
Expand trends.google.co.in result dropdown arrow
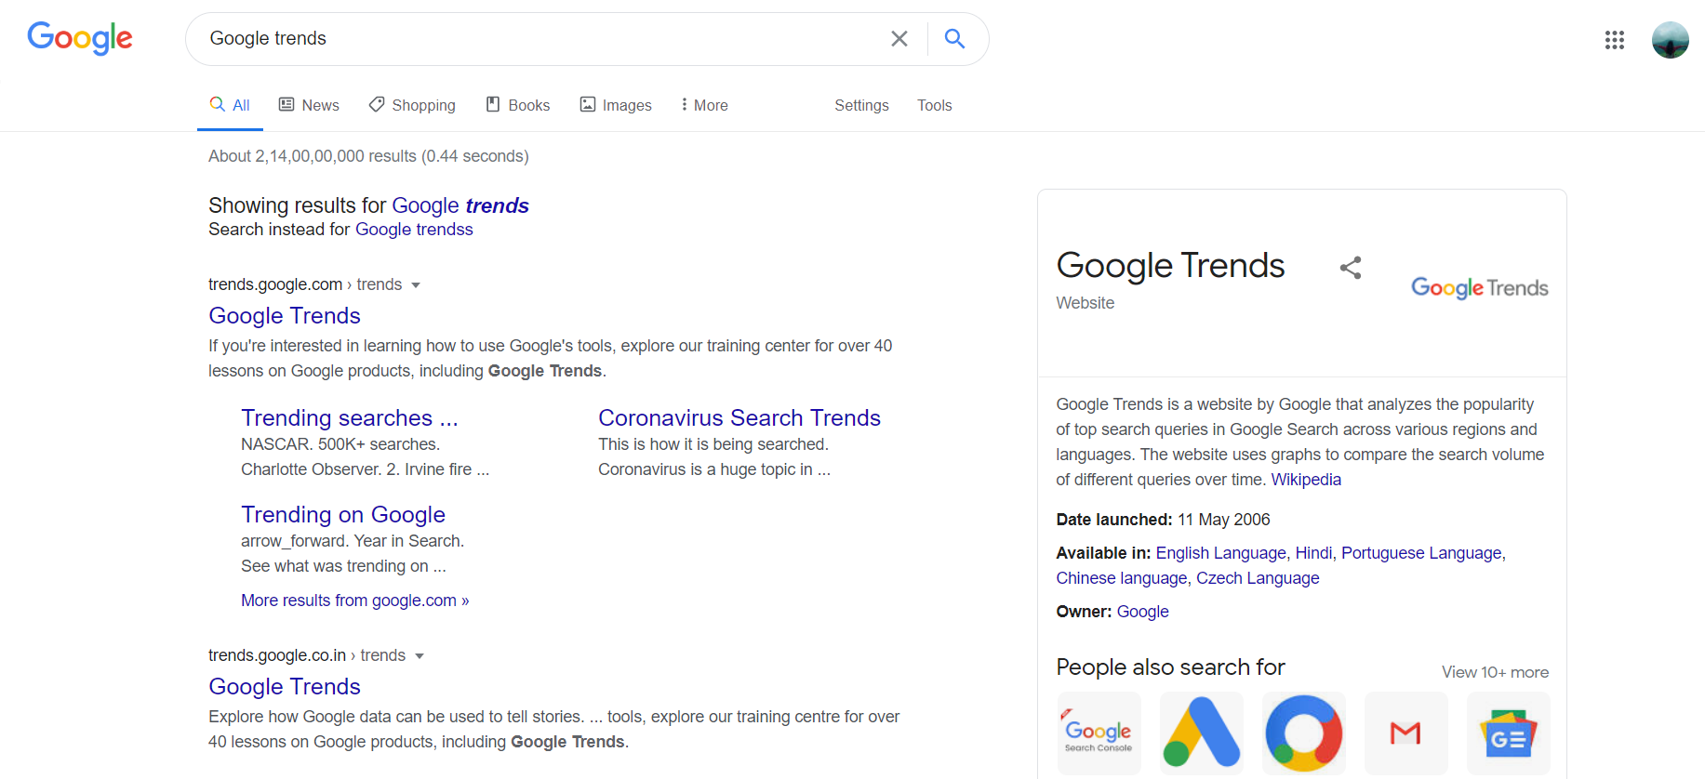click(x=420, y=656)
